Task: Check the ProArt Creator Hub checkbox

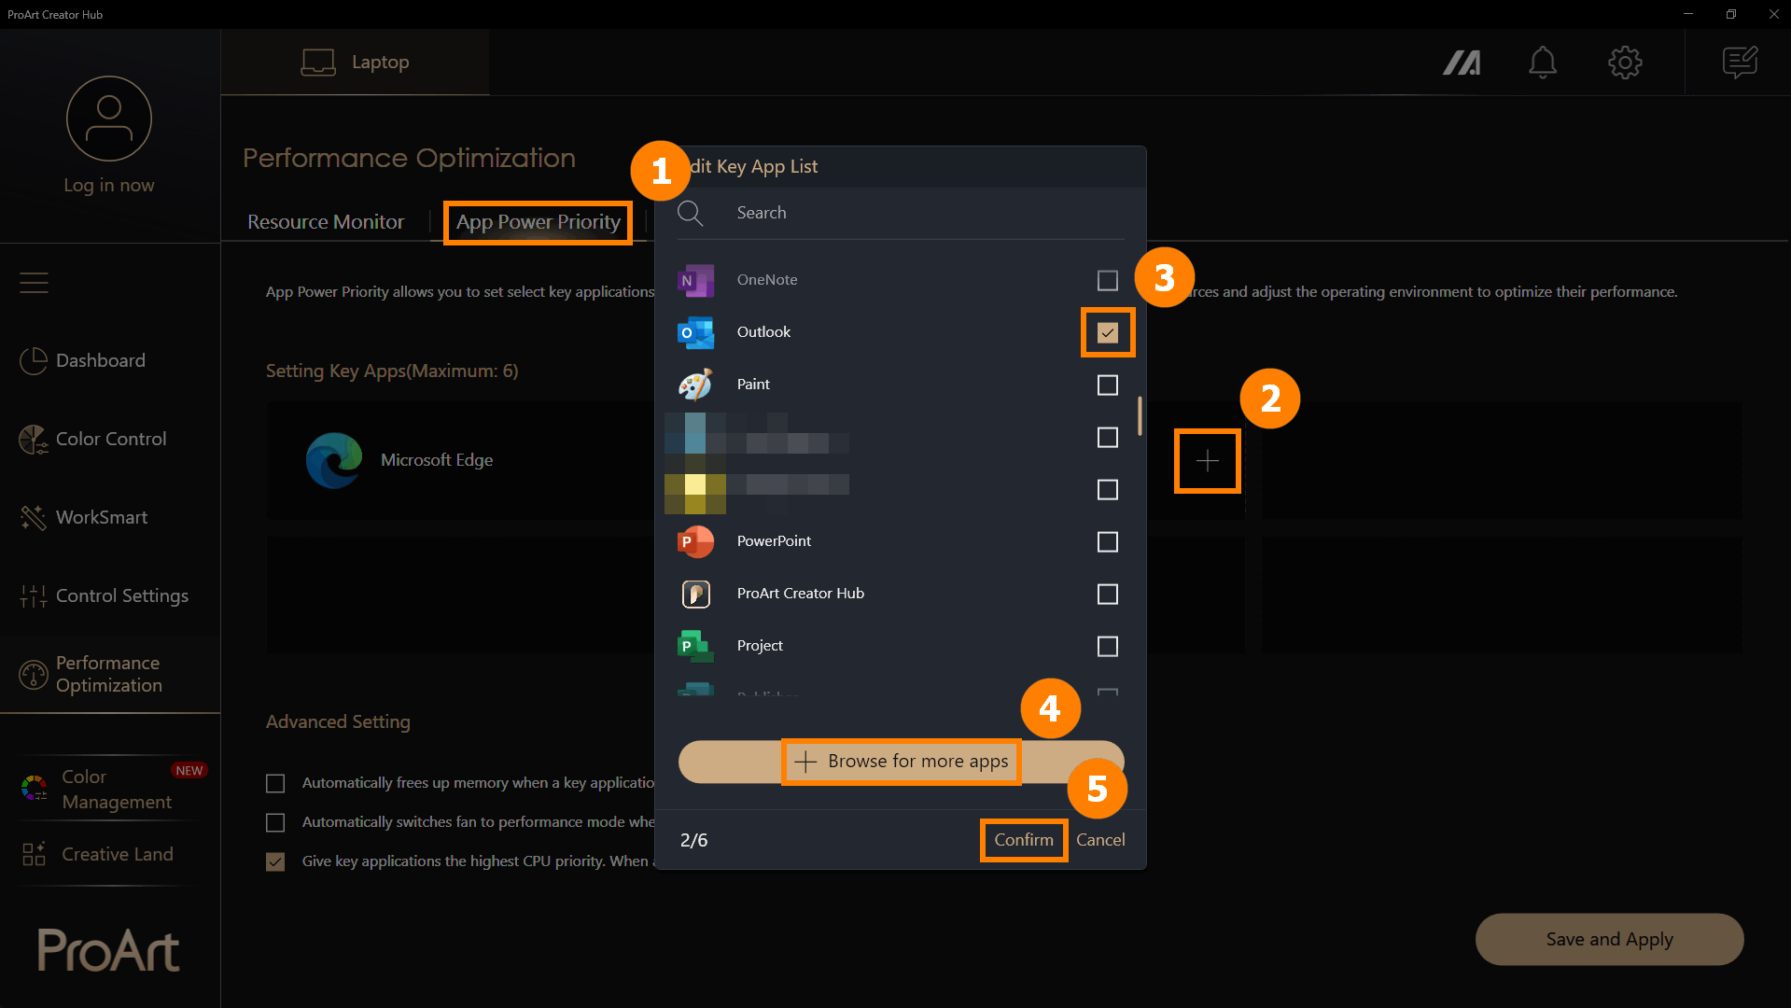Action: [1108, 594]
